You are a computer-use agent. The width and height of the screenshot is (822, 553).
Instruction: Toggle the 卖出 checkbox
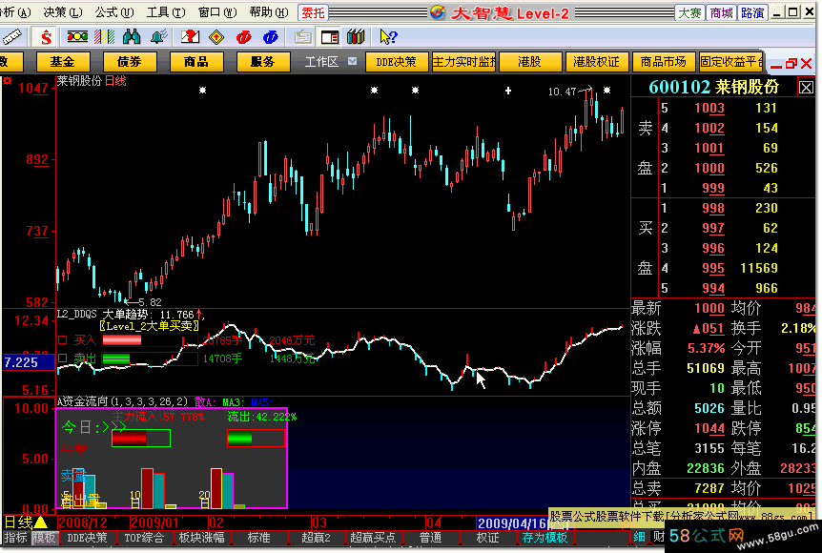click(62, 358)
